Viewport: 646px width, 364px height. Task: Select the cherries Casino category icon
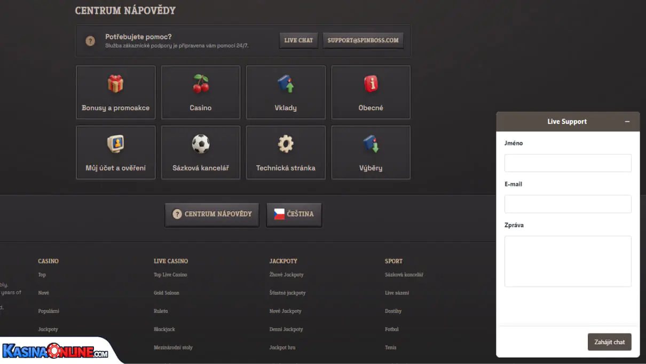200,84
